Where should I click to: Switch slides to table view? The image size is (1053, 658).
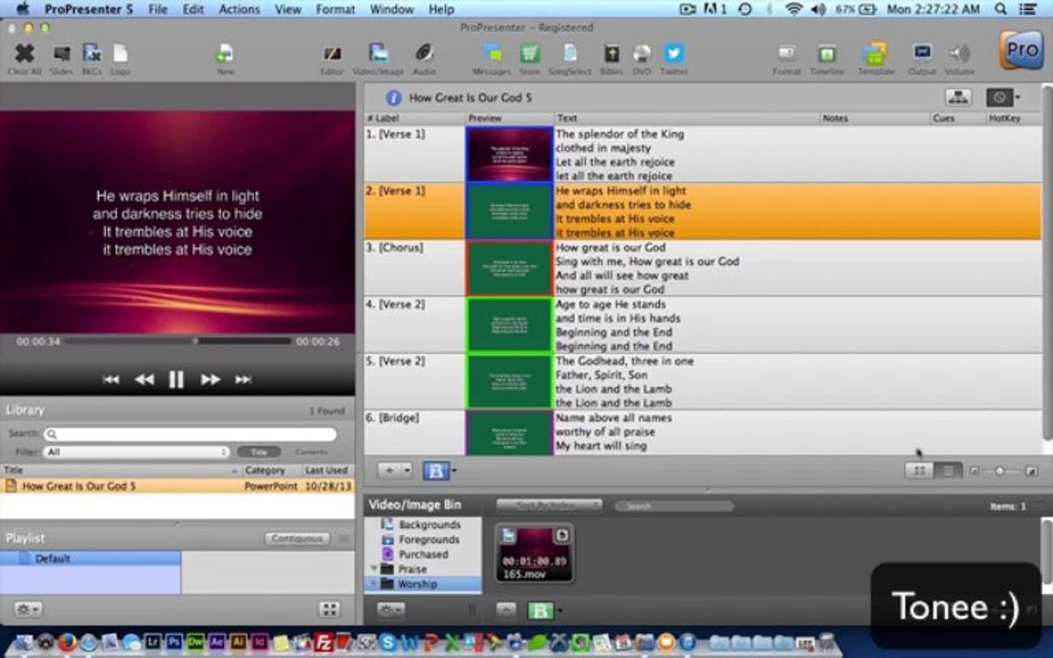pyautogui.click(x=948, y=472)
